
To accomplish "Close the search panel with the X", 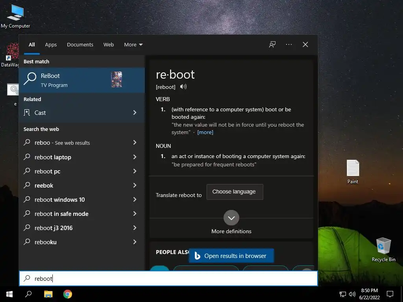I will pyautogui.click(x=305, y=44).
